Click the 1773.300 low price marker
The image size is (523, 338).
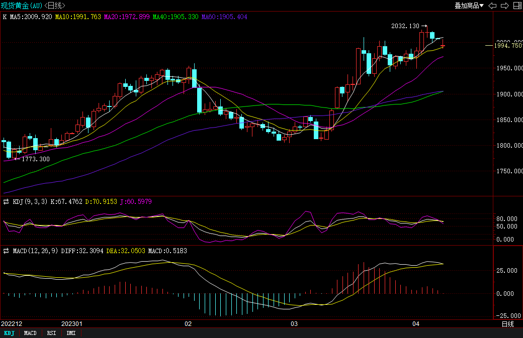(35, 159)
